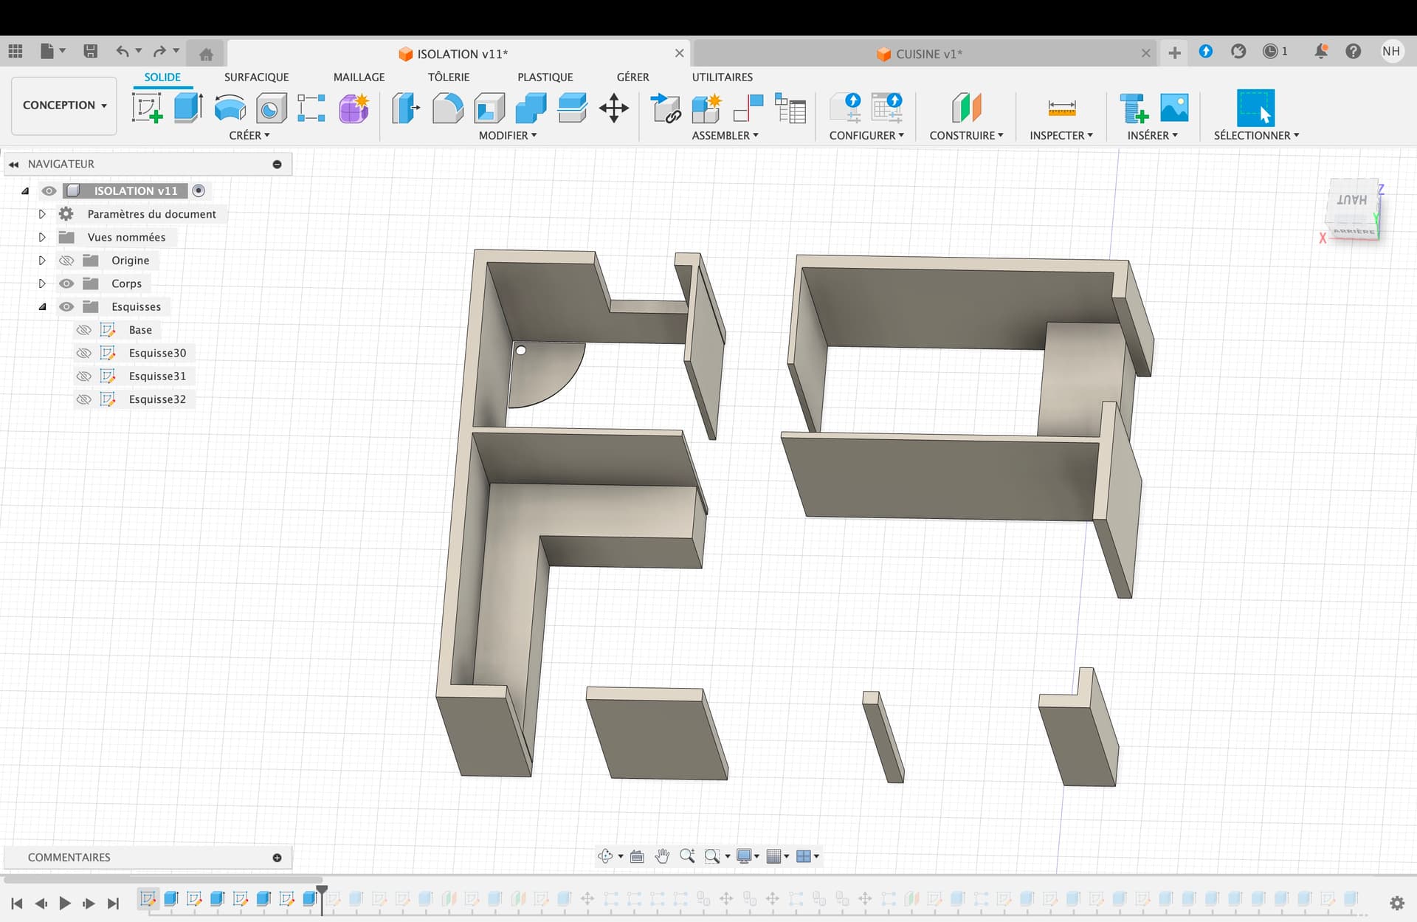The image size is (1417, 922).
Task: Open the CONCEPTION workspace dropdown
Action: tap(64, 106)
